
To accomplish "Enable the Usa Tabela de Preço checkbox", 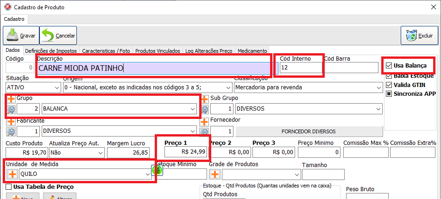I will (9, 187).
